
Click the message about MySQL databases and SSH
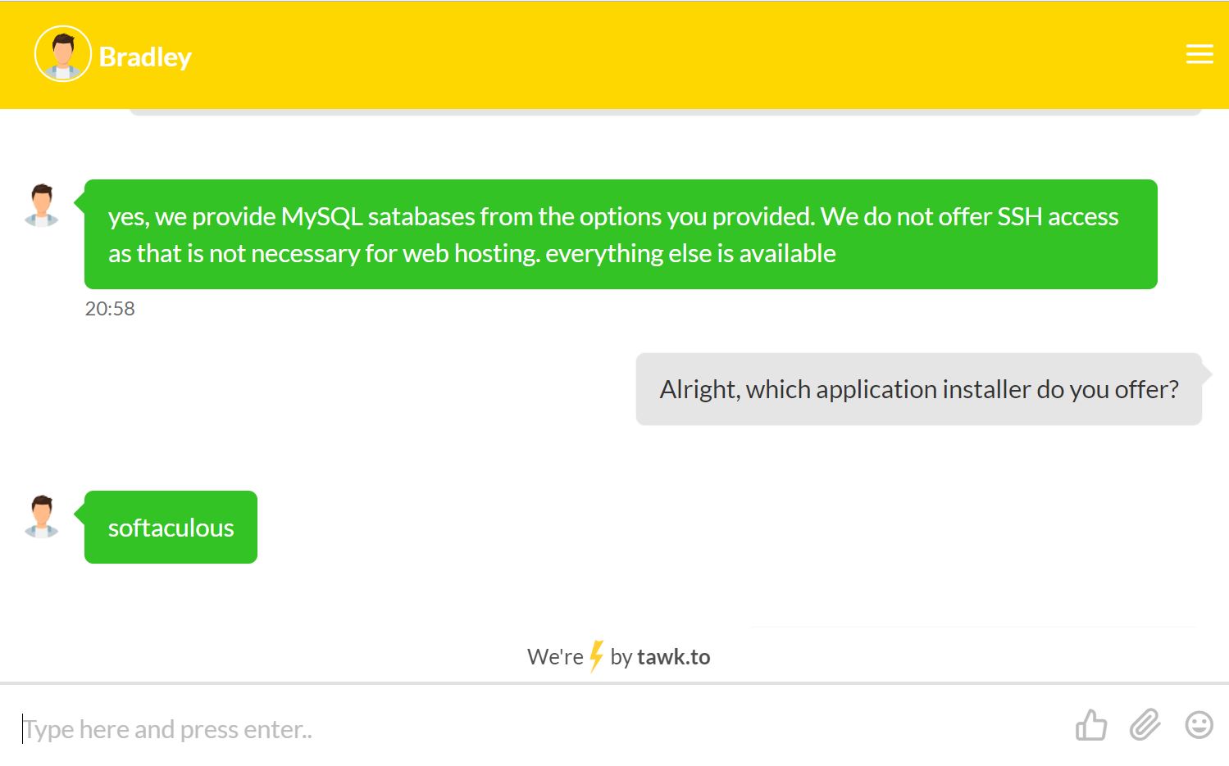click(x=621, y=234)
